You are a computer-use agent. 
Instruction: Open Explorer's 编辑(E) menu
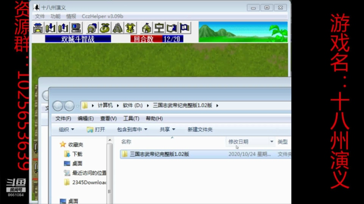(85, 119)
